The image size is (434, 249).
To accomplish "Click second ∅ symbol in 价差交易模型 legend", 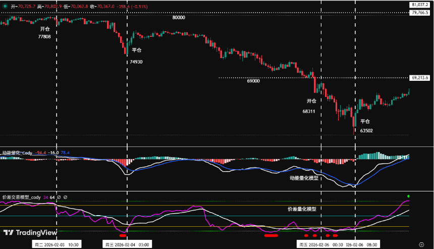I will tap(65, 197).
